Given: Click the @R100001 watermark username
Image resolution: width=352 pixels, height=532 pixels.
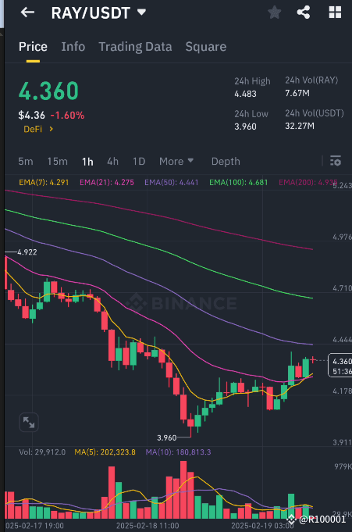Looking at the screenshot, I should (x=322, y=519).
